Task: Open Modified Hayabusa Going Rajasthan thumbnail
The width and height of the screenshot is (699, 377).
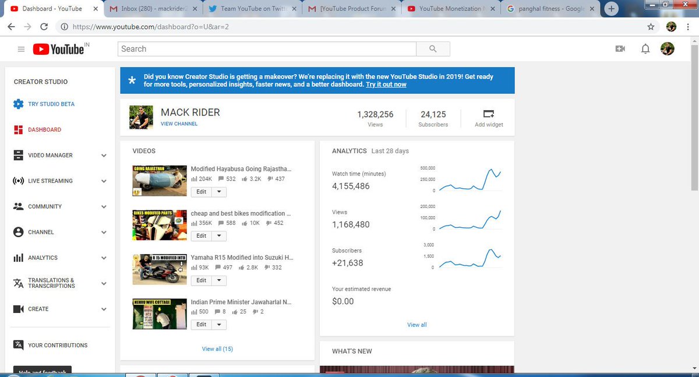Action: 160,181
